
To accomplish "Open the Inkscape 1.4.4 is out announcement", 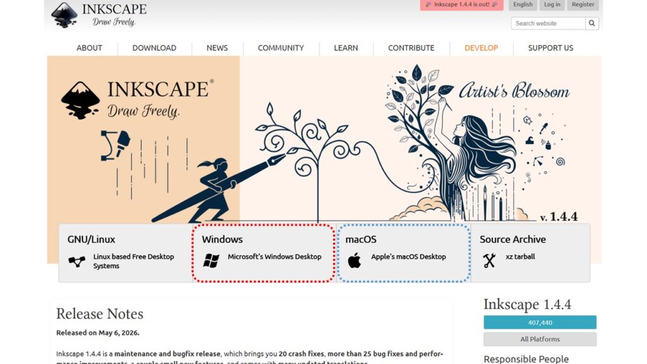I will pyautogui.click(x=462, y=4).
